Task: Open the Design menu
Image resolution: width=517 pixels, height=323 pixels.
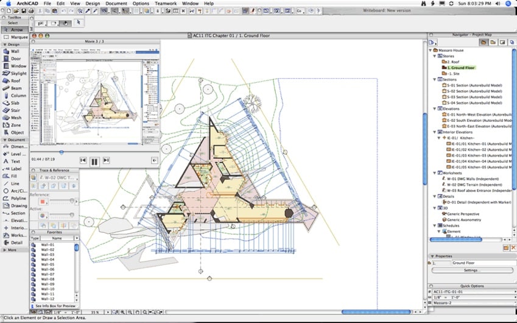Action: [93, 3]
